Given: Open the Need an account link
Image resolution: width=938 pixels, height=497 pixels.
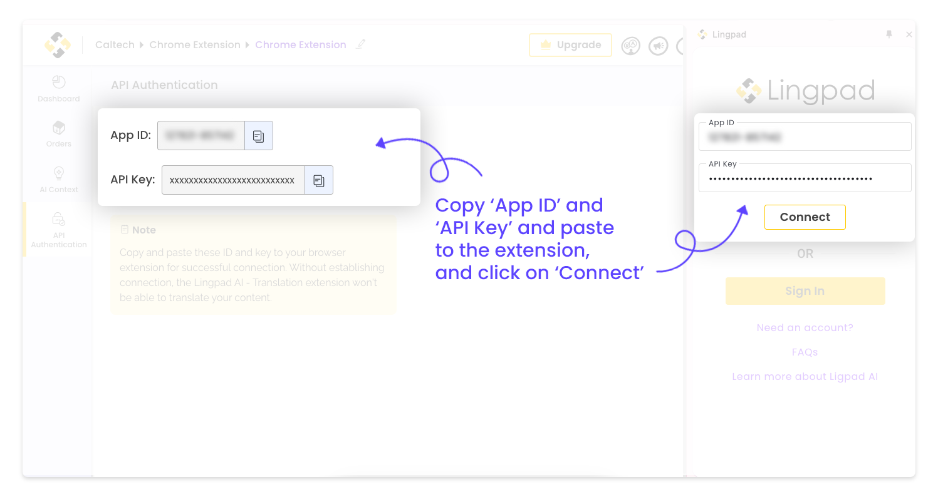Looking at the screenshot, I should tap(805, 328).
